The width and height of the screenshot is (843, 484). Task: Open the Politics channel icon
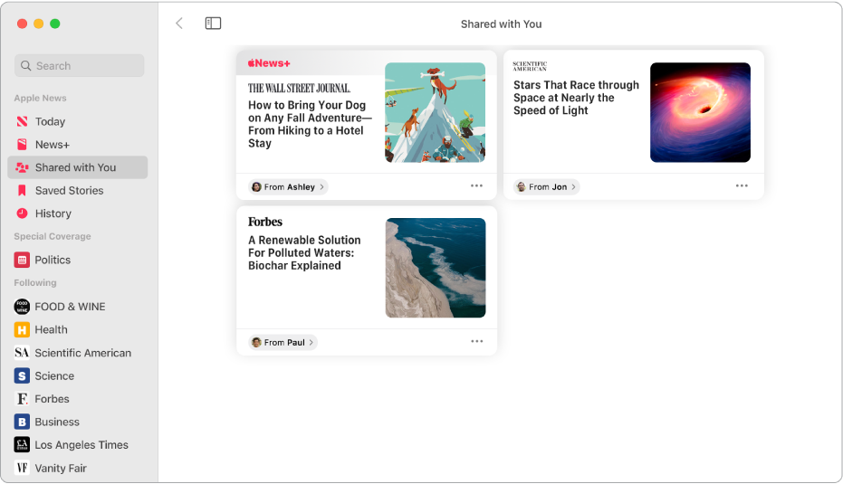pyautogui.click(x=22, y=260)
